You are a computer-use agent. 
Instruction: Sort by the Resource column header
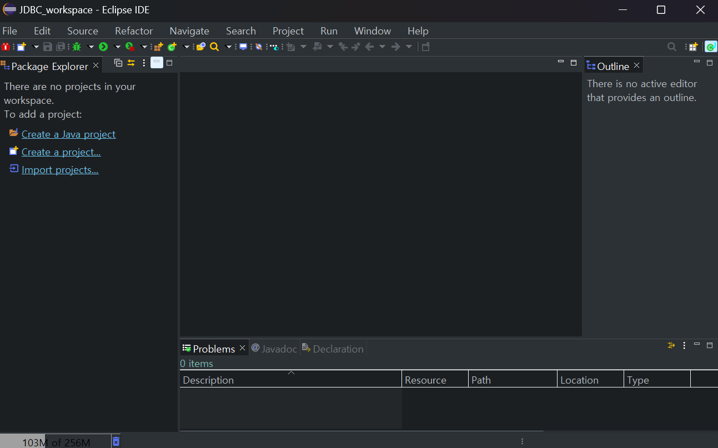coord(435,380)
